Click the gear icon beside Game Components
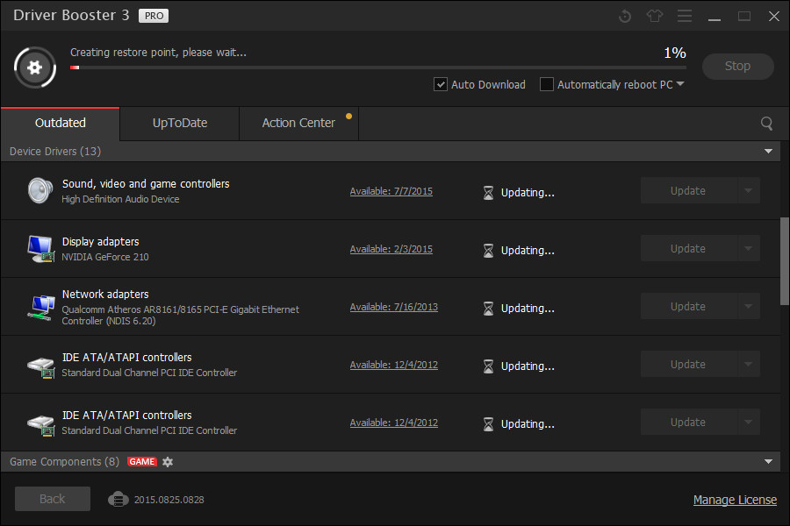 coord(167,462)
